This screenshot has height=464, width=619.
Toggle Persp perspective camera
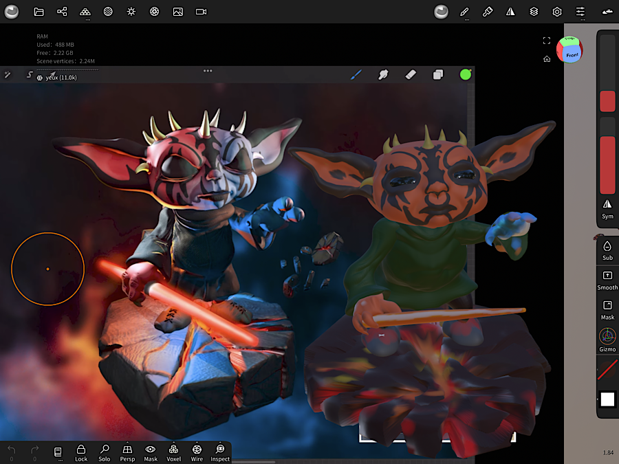coord(127,453)
